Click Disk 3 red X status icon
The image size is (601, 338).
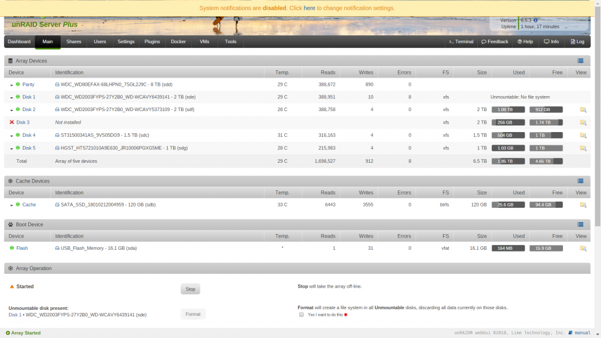pyautogui.click(x=11, y=122)
